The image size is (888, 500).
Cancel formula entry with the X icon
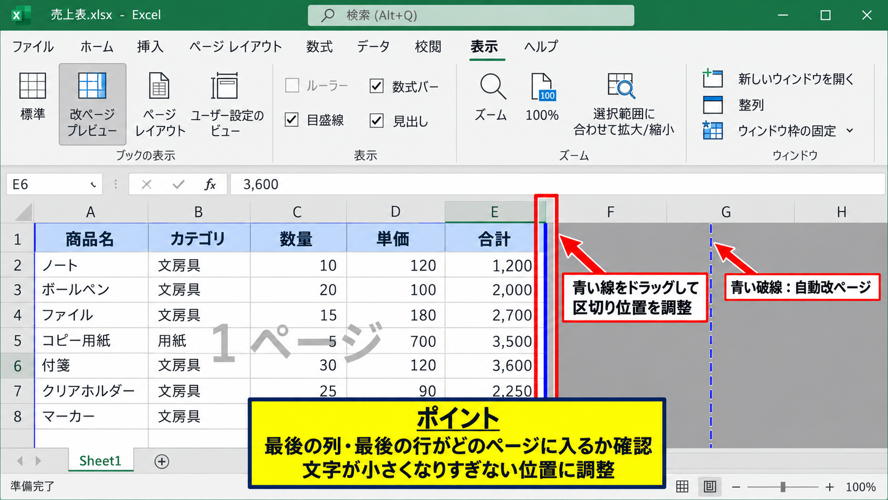[x=147, y=184]
